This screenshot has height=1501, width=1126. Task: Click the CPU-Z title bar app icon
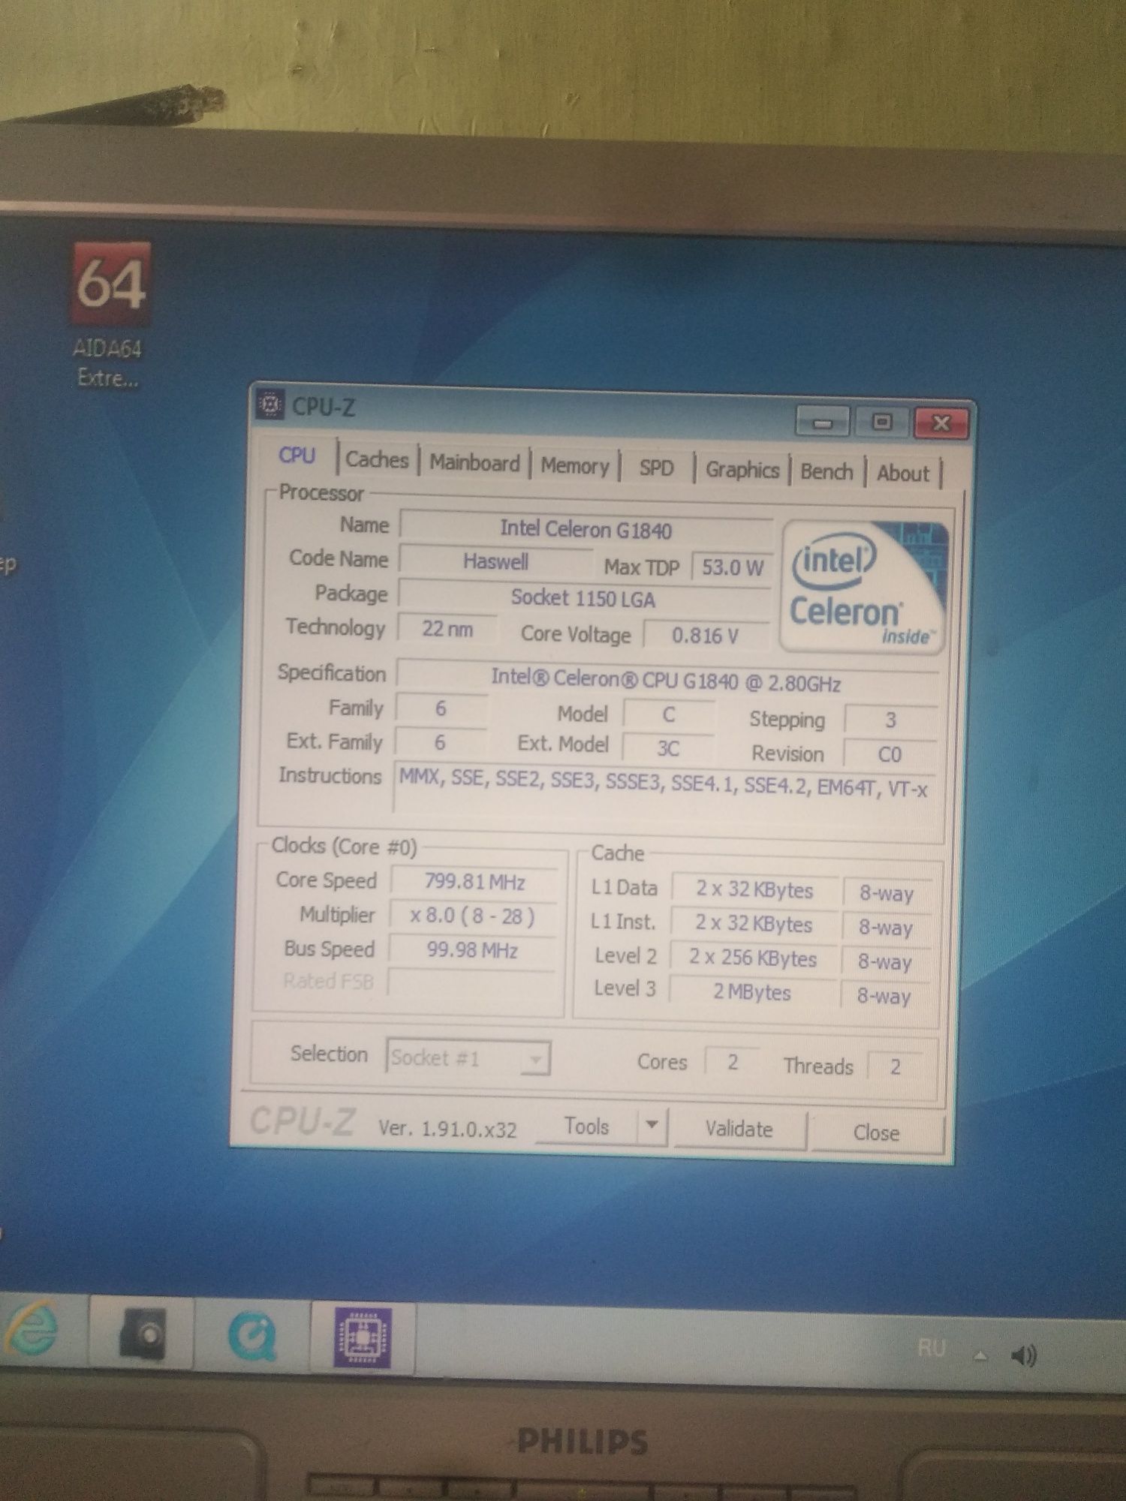[x=269, y=406]
